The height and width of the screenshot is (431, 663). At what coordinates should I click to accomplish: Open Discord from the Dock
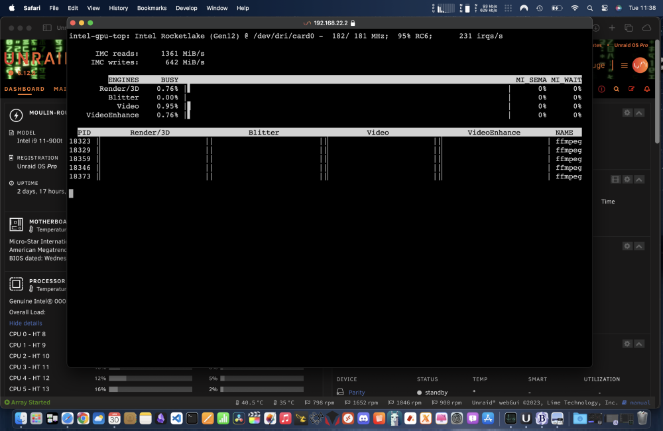tap(363, 419)
